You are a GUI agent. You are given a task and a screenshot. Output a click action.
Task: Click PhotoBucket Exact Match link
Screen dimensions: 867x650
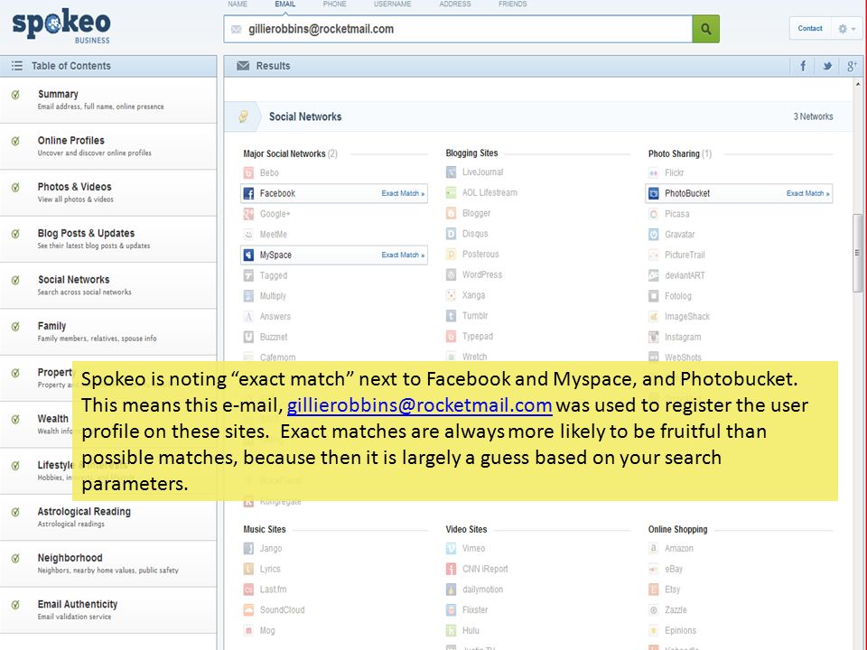[x=807, y=193]
